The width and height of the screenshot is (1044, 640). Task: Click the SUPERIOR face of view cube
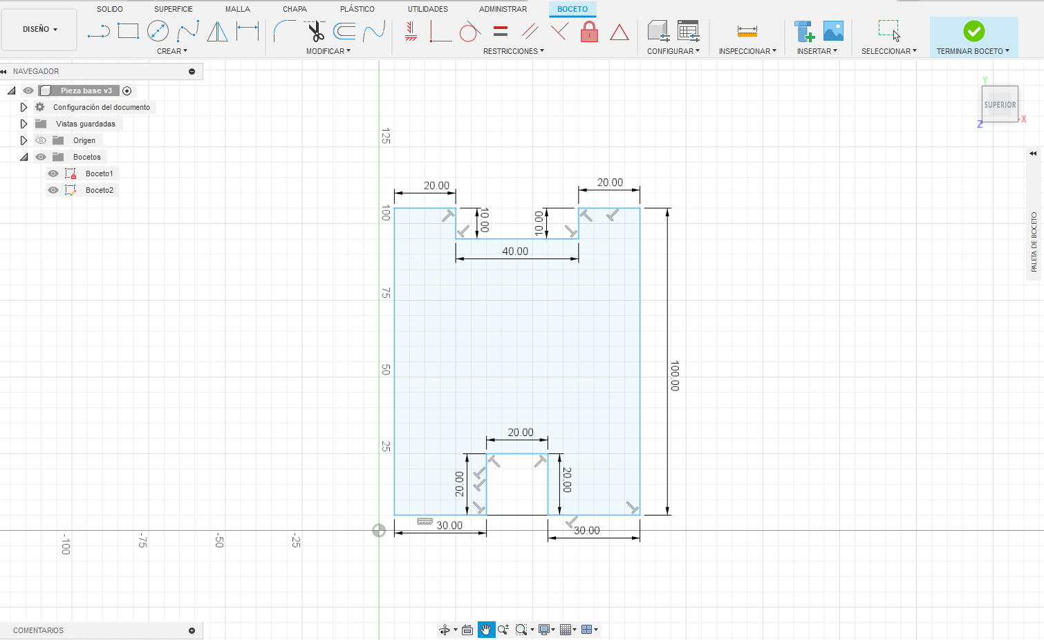(1000, 104)
